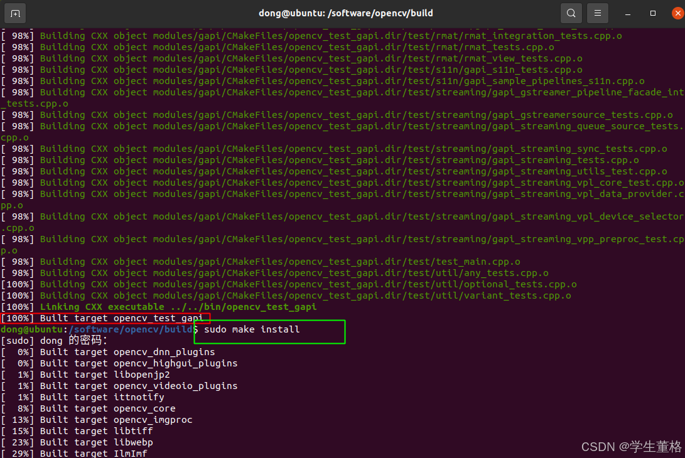Click the window title dong@ubuntu: /software/opencv/build
This screenshot has height=458, width=685.
[345, 13]
